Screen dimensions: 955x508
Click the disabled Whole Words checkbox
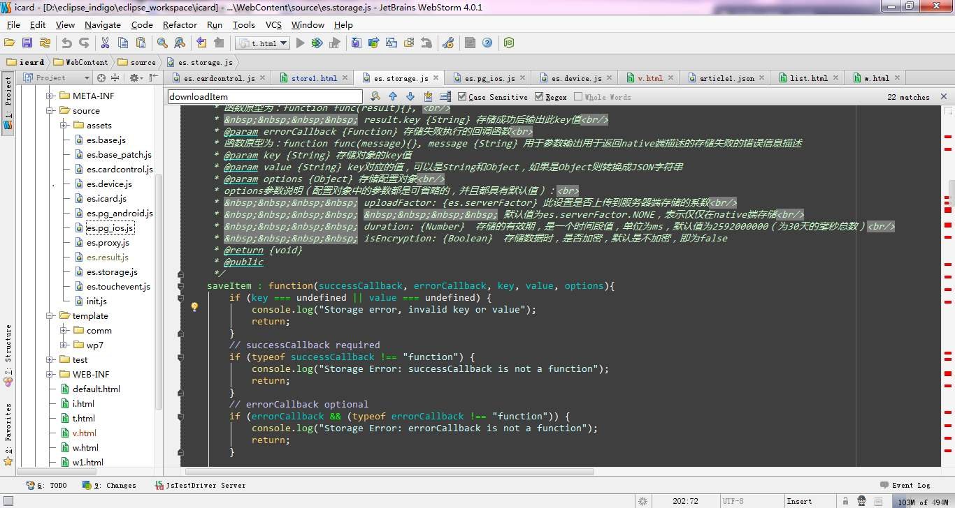point(578,97)
